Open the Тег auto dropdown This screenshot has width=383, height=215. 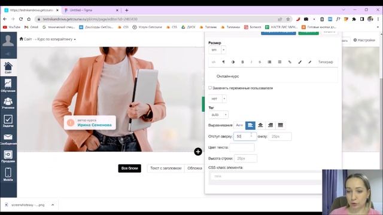(218, 115)
